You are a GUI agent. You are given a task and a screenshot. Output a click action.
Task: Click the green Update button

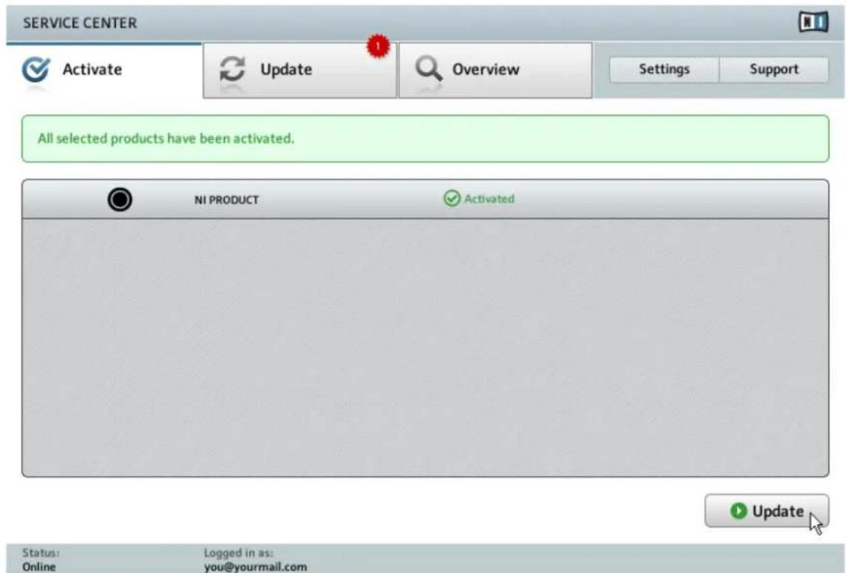[x=766, y=510]
